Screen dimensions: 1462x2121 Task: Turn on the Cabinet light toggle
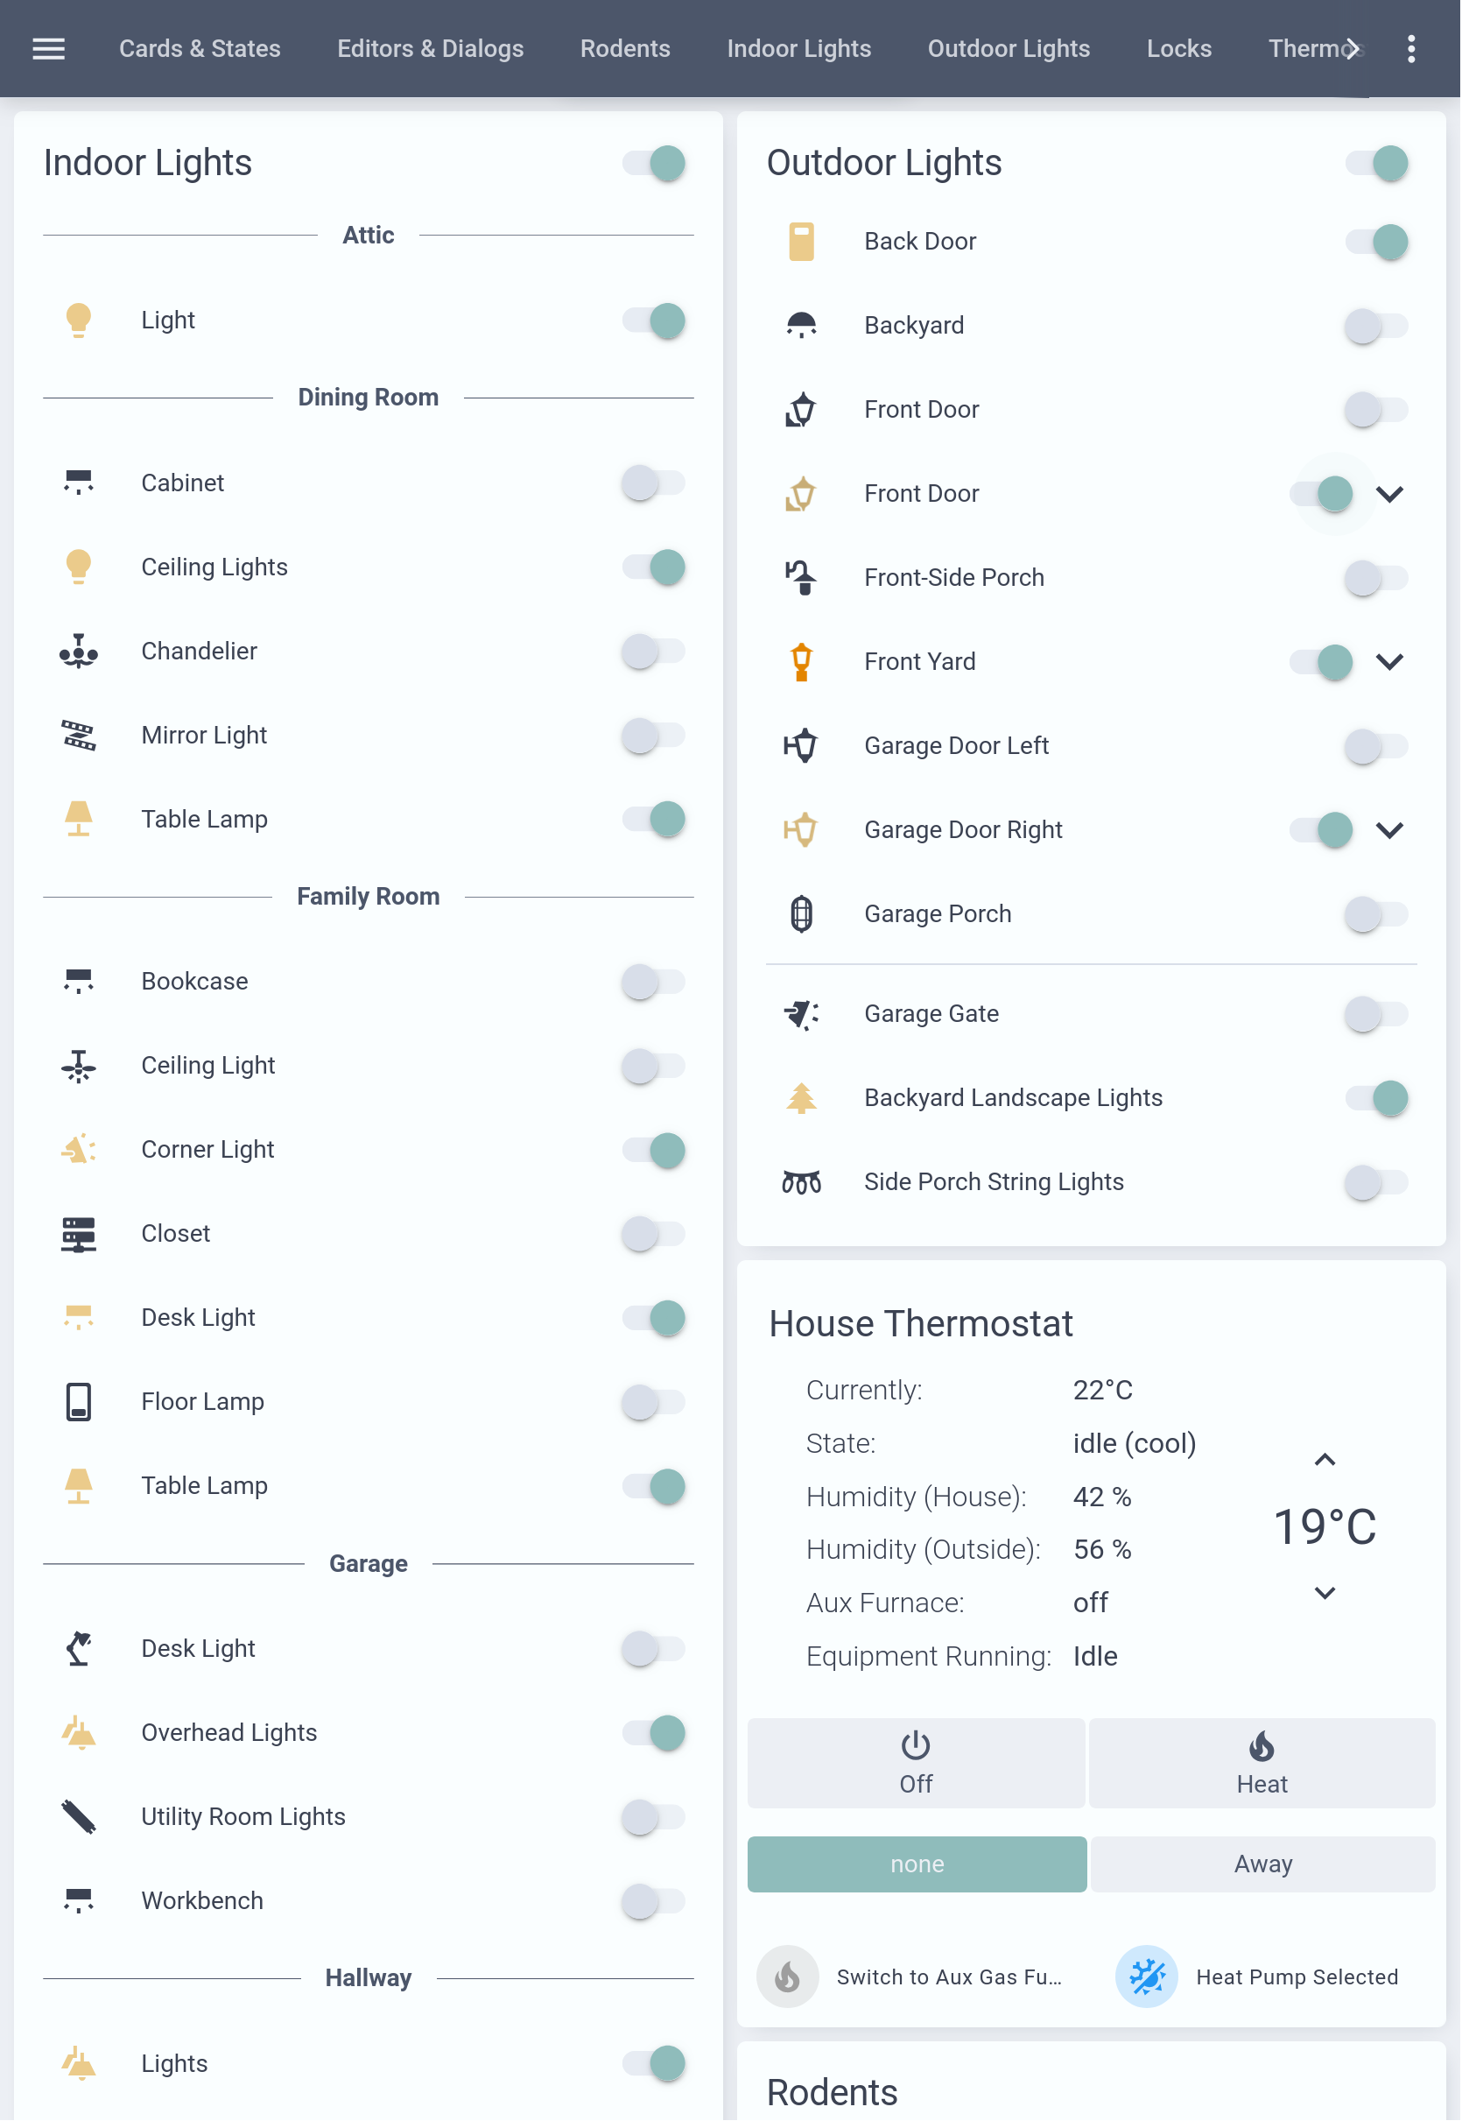(654, 483)
